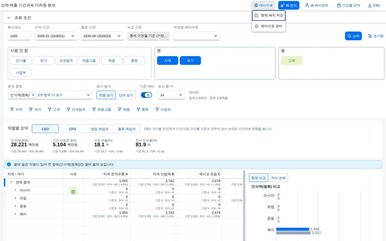Open the 지역 filter icon
This screenshot has height=241, width=386.
[x=12, y=110]
